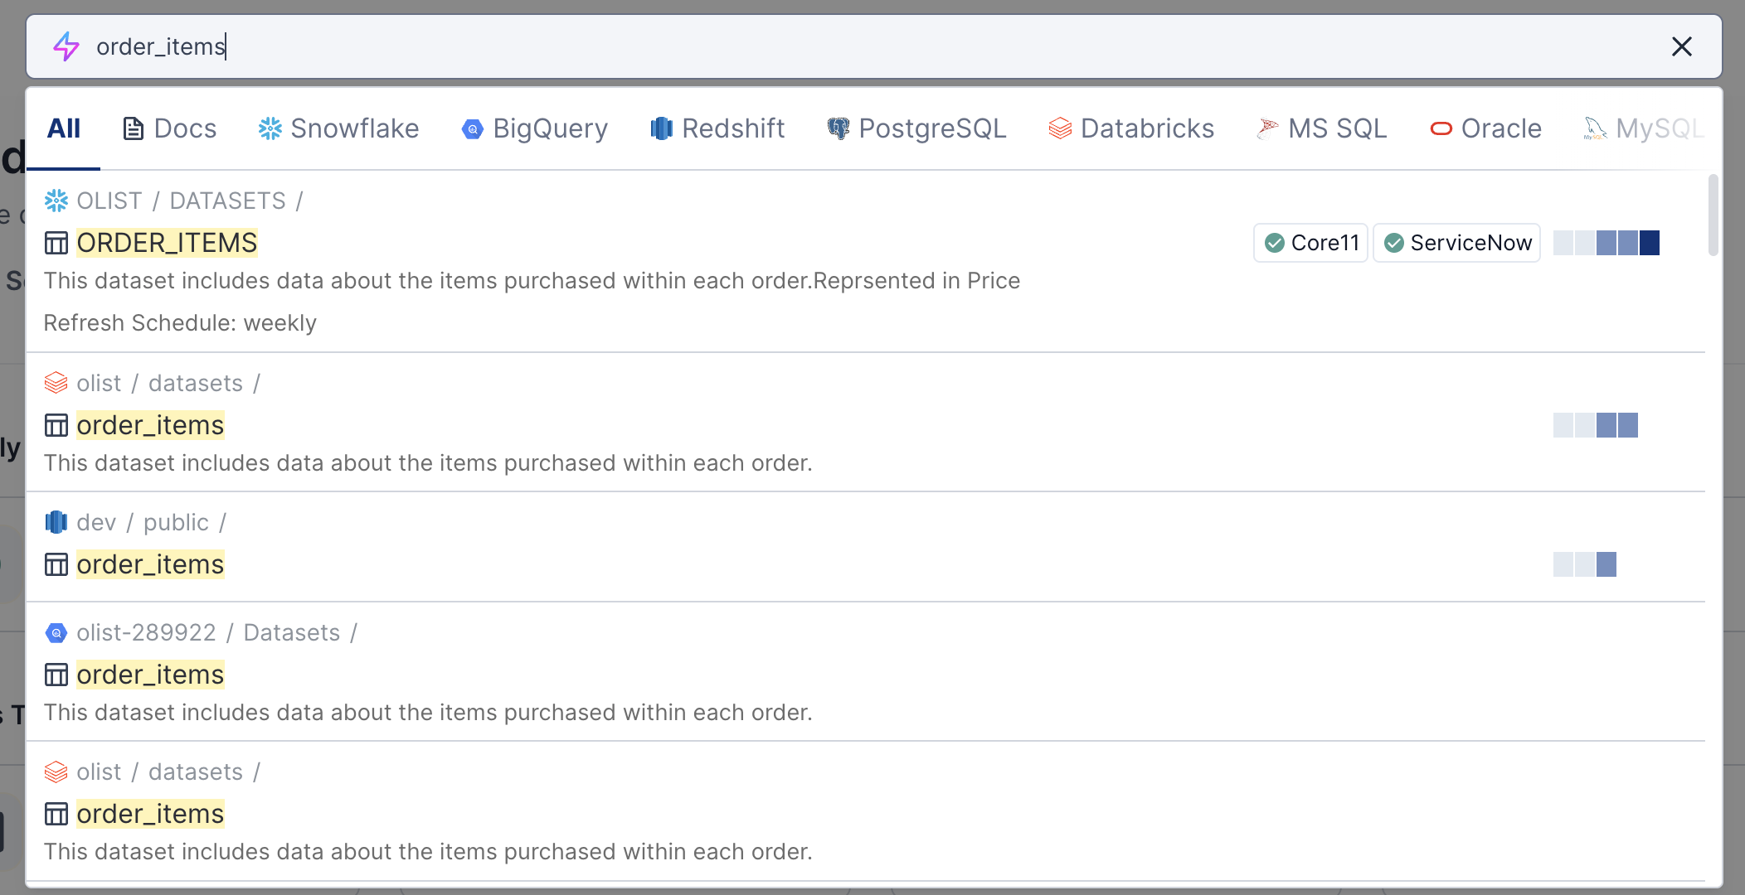Screen dimensions: 1745x895
Task: Filter by PostgreSQL tab
Action: click(916, 128)
